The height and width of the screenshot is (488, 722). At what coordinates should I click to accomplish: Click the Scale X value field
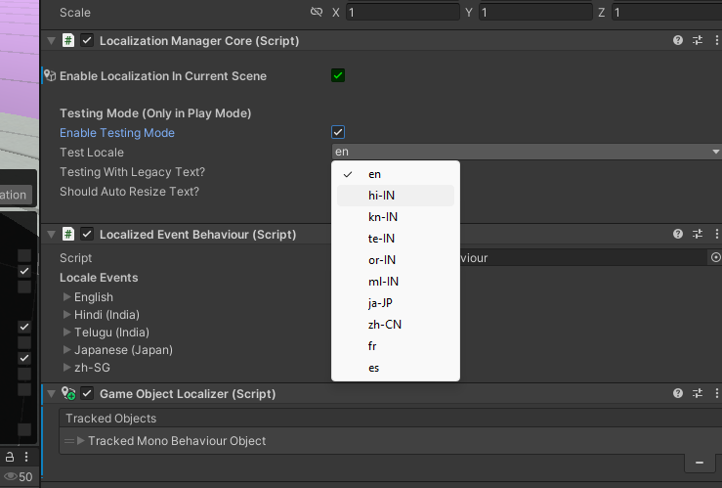coord(403,12)
